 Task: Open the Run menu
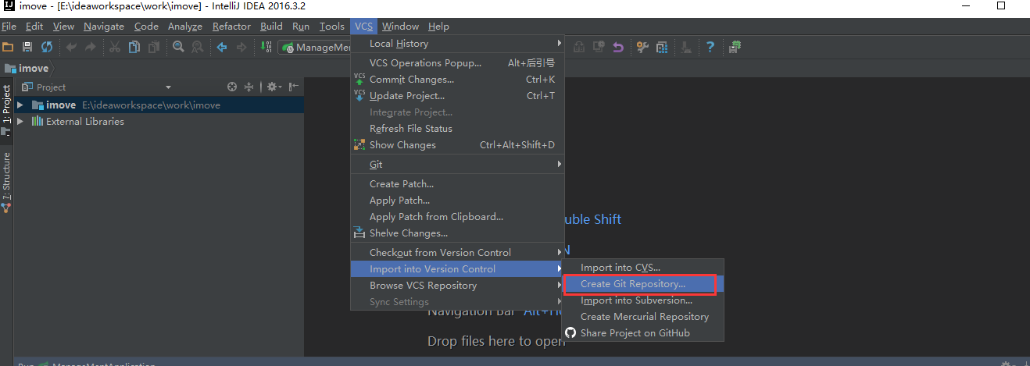(x=301, y=26)
